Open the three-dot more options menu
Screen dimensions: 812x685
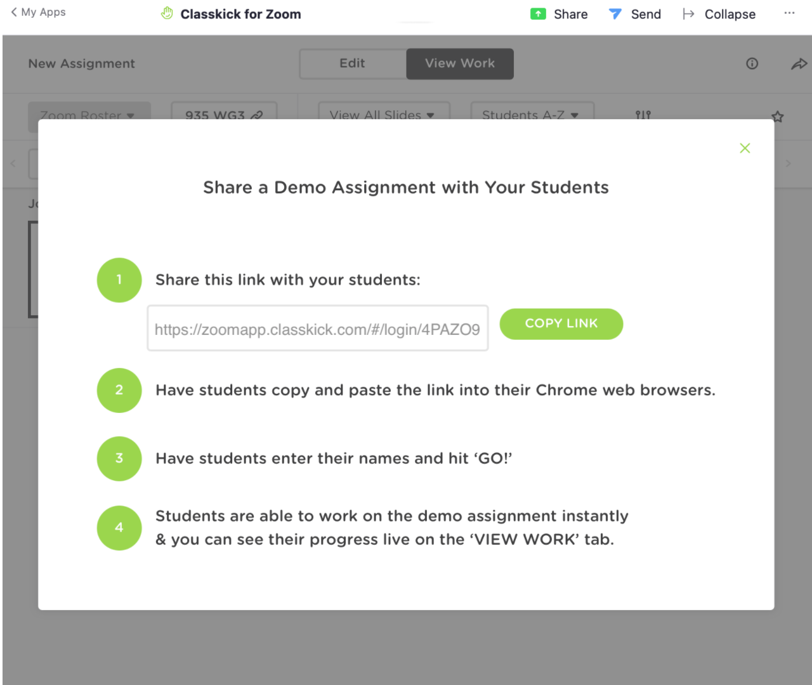(x=789, y=13)
